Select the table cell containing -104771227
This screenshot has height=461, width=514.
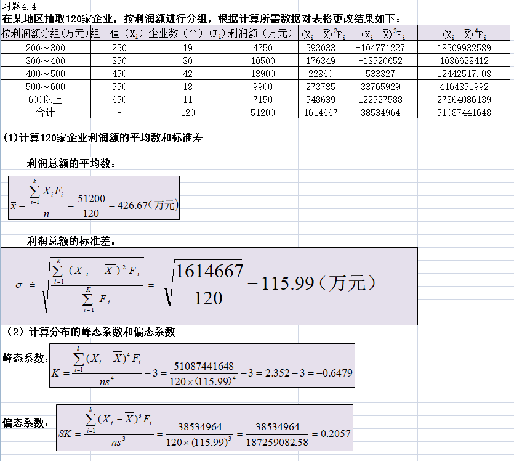[382, 47]
